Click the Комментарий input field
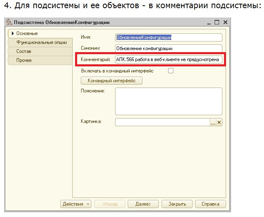The height and width of the screenshot is (217, 264). (169, 59)
